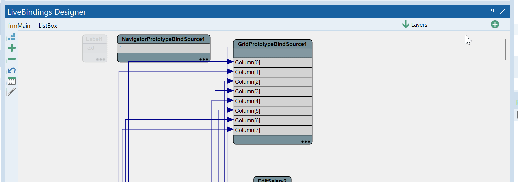Screen dimensions: 518x182
Task: Select the Column[7] member row
Action: [x=273, y=130]
